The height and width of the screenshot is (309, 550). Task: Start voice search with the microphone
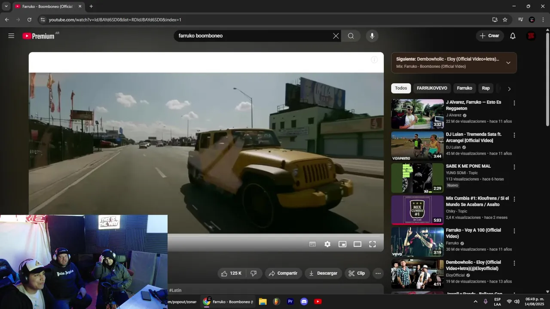[x=372, y=36]
